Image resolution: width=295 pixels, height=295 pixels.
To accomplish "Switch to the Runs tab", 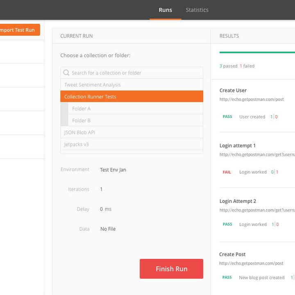I will [166, 10].
